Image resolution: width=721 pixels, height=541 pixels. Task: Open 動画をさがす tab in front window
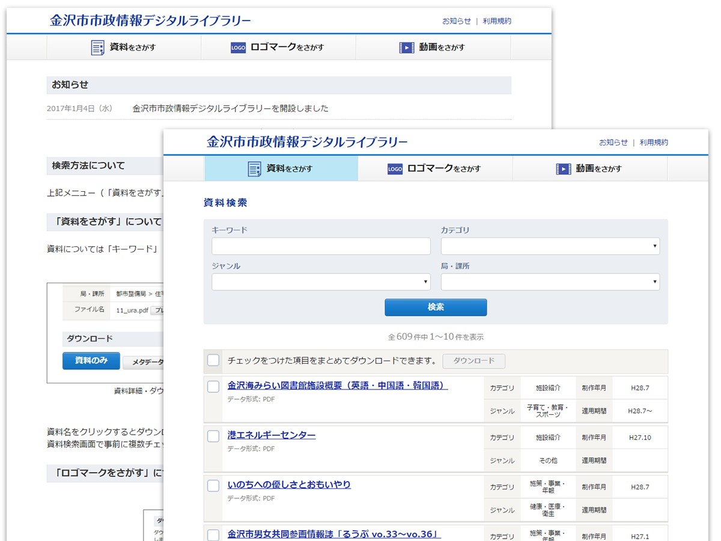point(590,168)
